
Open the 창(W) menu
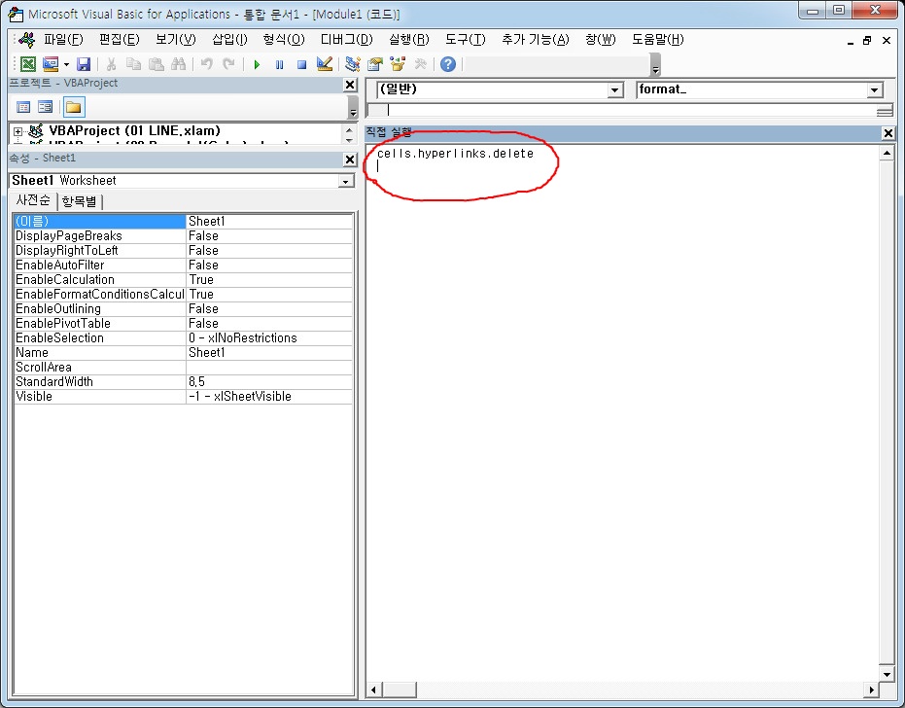pyautogui.click(x=601, y=39)
